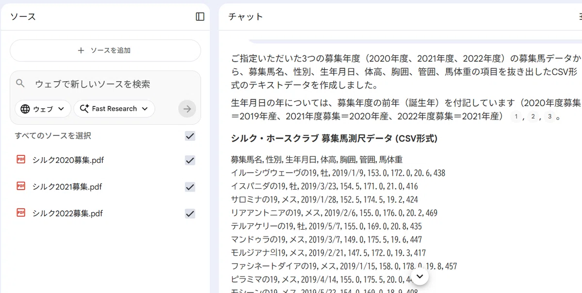Click PDF icon of シルク2020募集.pdf
Screen dimensions: 582x293
pyautogui.click(x=21, y=160)
